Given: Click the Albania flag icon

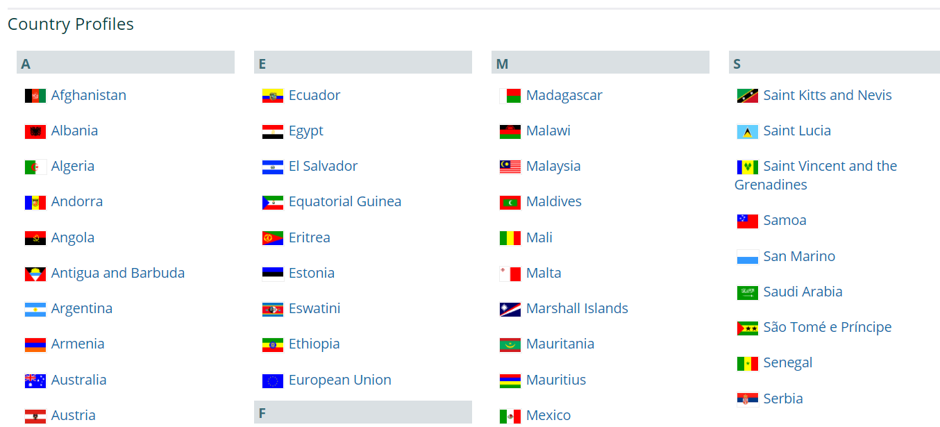Looking at the screenshot, I should point(35,131).
